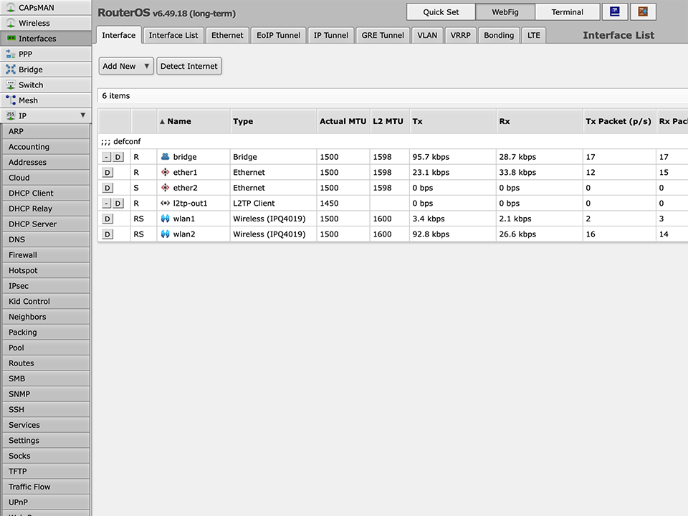Collapse the IP submenu in the sidebar
Screen dimensions: 688x516
pos(83,115)
